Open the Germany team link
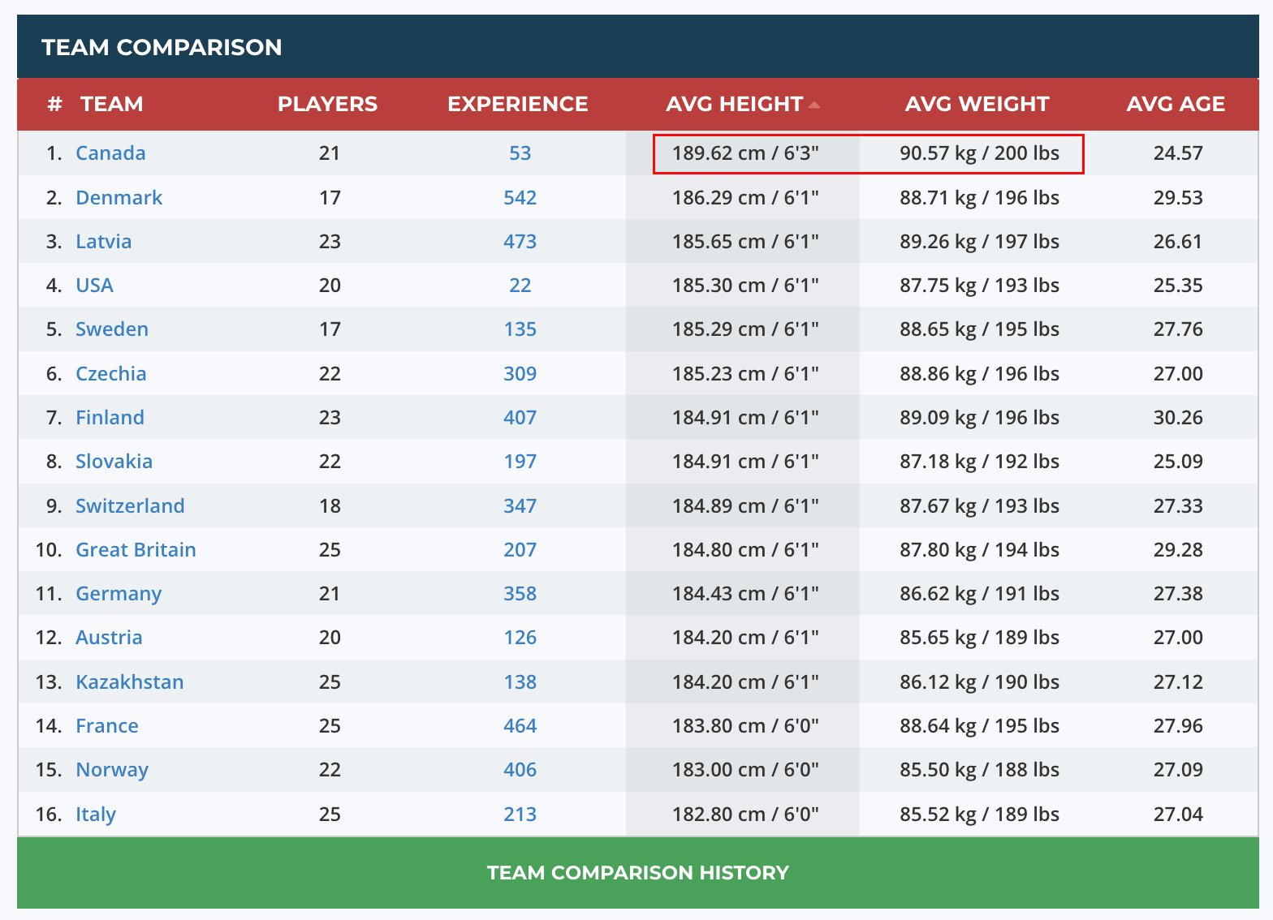The width and height of the screenshot is (1273, 920). [x=119, y=594]
